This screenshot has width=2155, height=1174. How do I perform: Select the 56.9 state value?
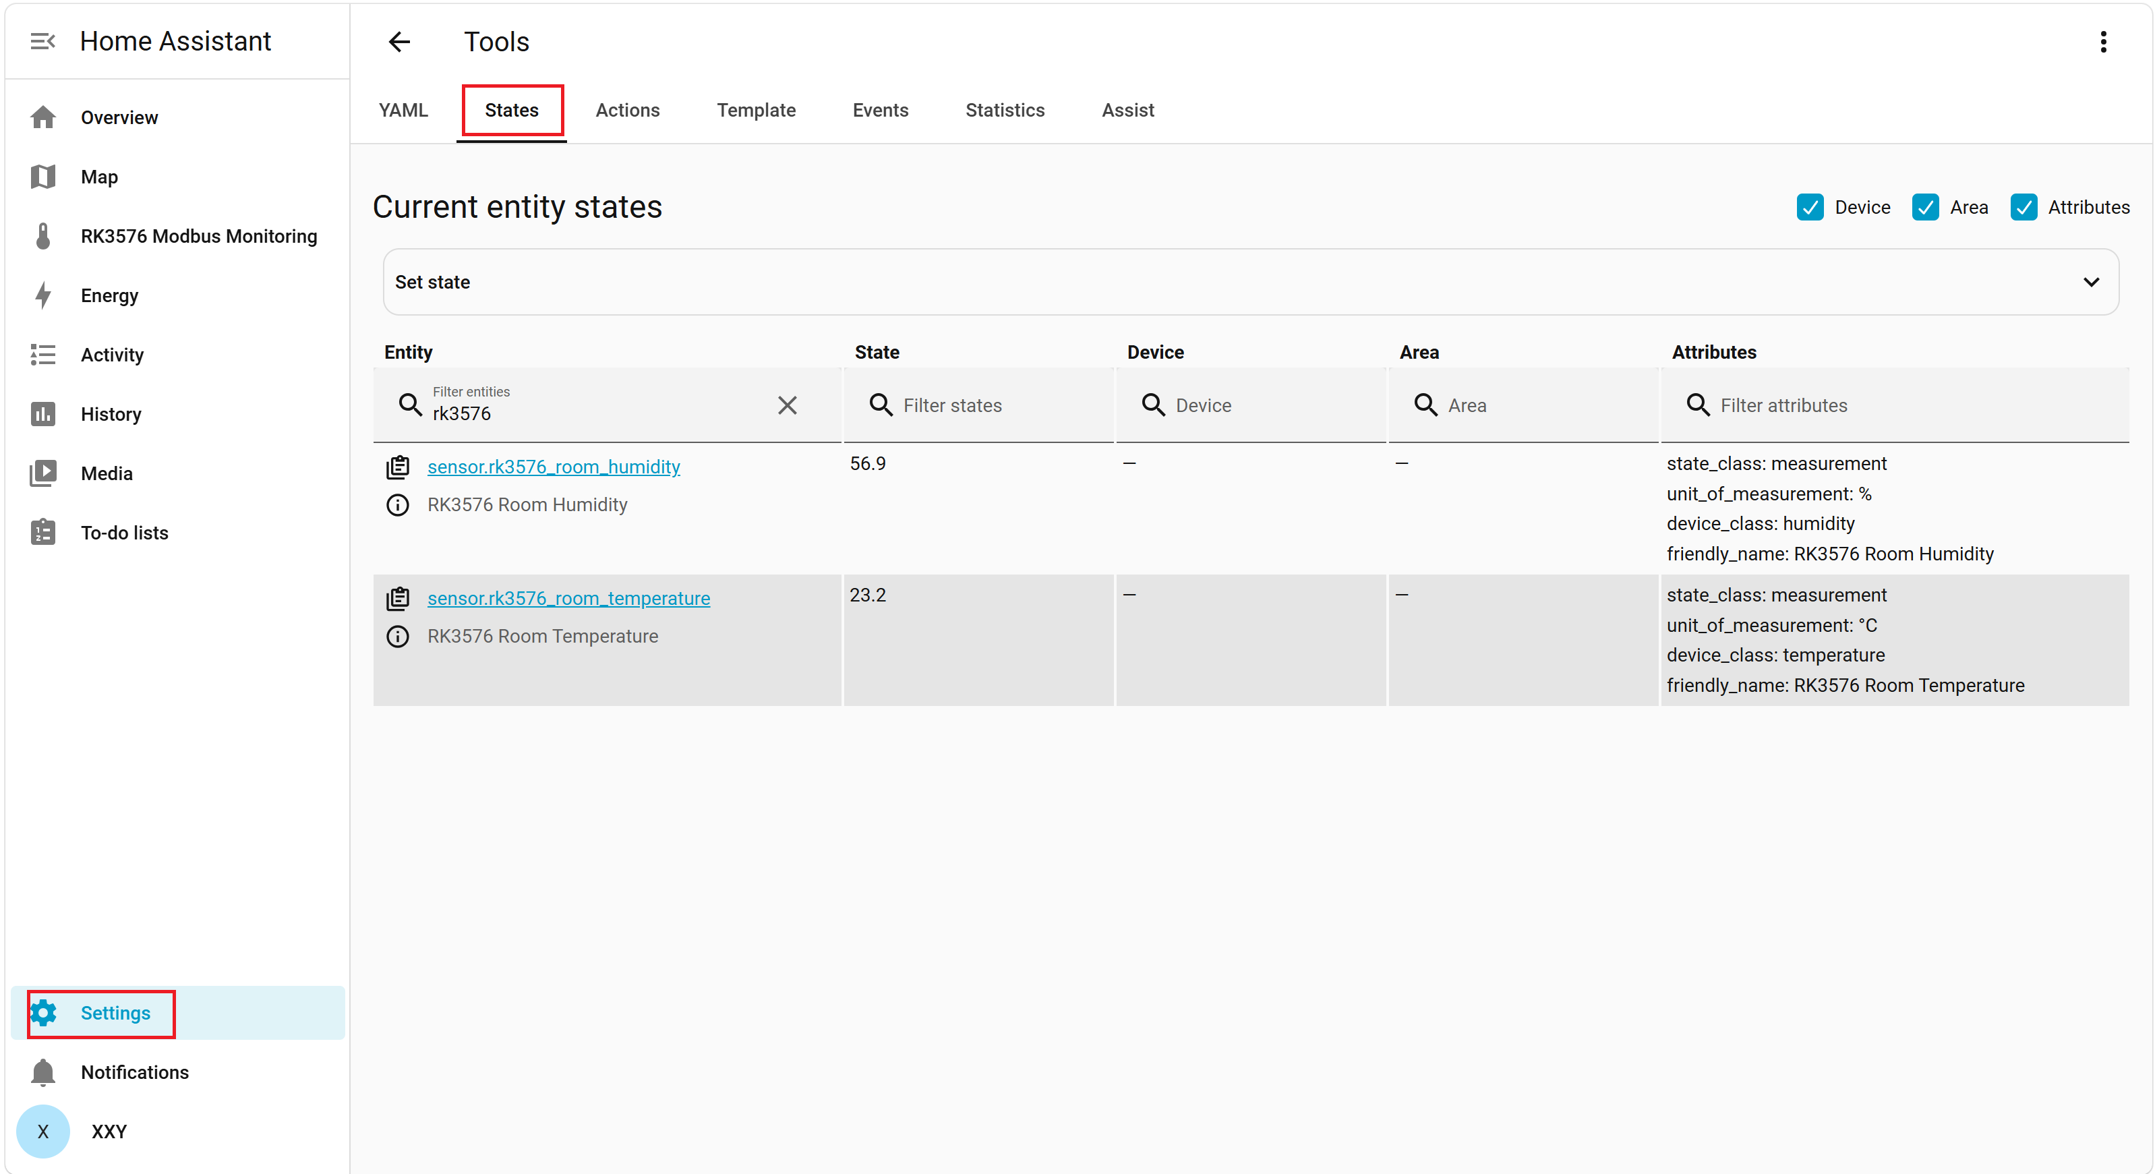click(868, 463)
